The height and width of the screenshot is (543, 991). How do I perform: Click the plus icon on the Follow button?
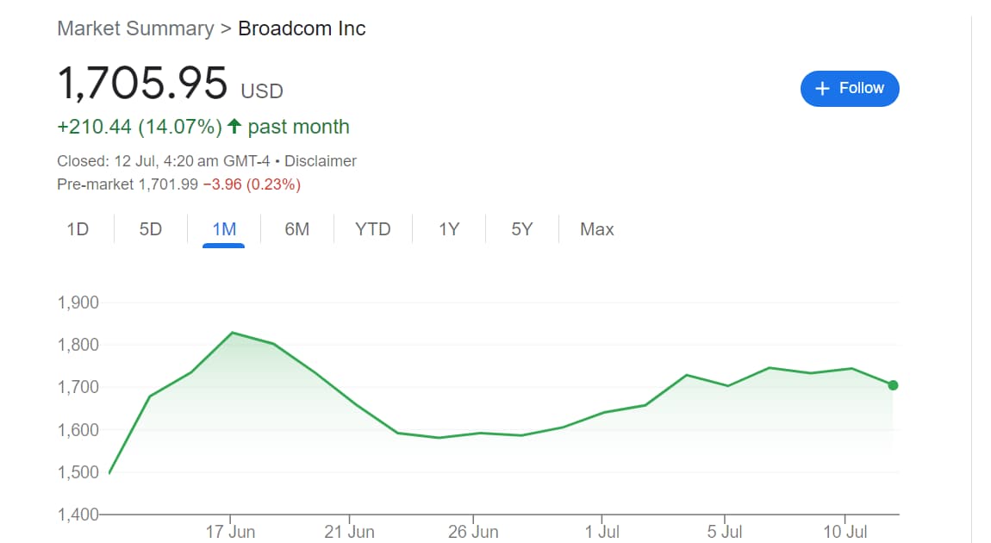(x=821, y=88)
